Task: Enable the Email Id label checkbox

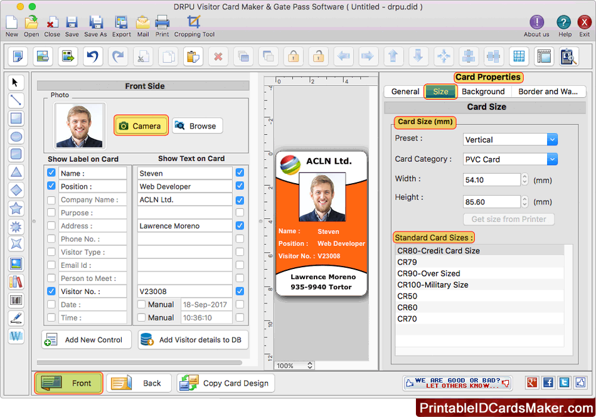Action: [51, 265]
